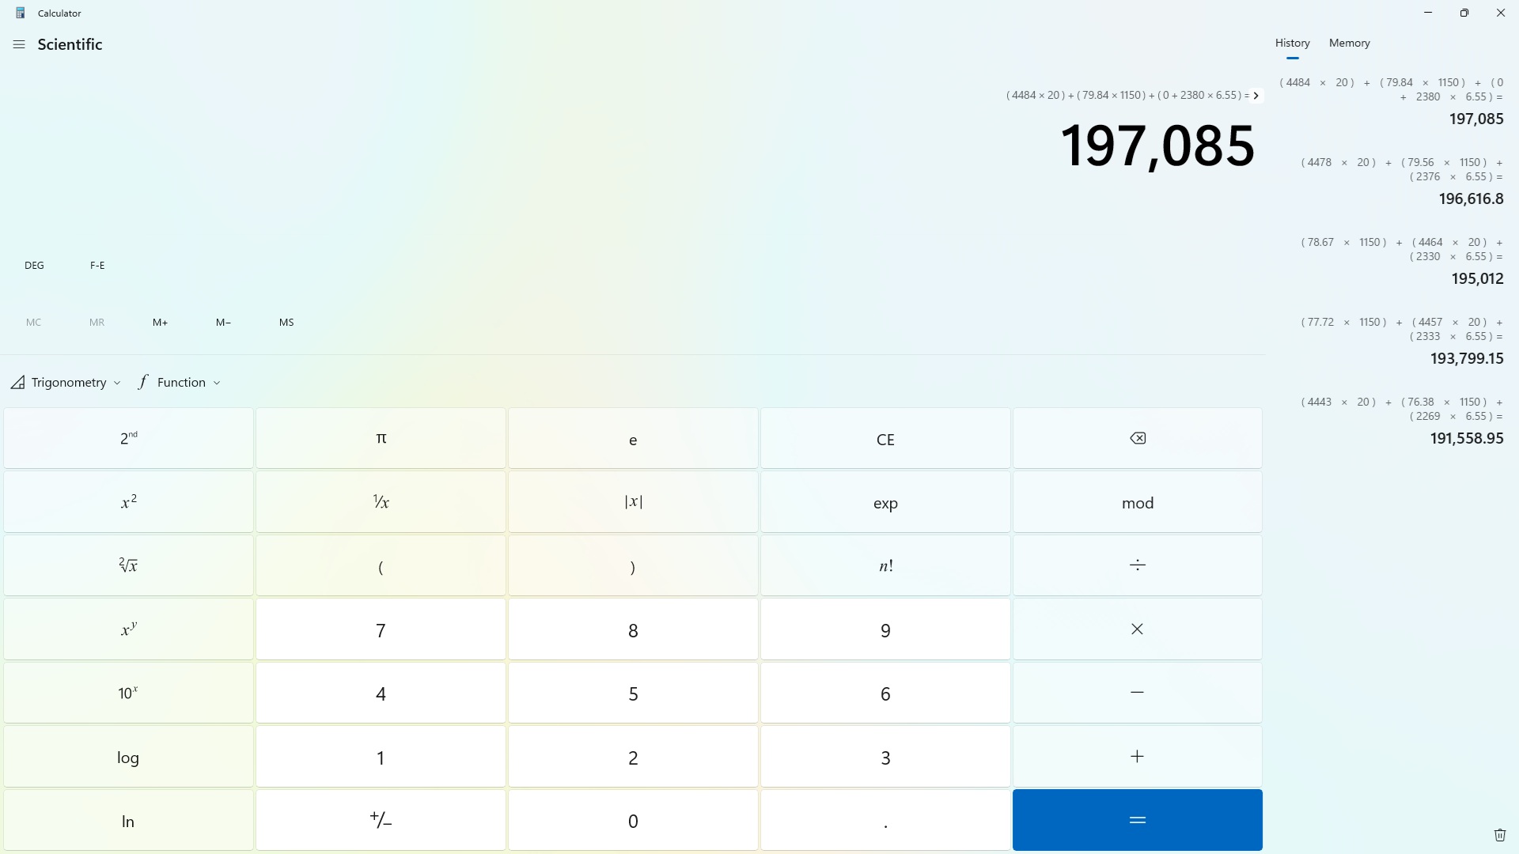Click the pi constant key

click(381, 439)
